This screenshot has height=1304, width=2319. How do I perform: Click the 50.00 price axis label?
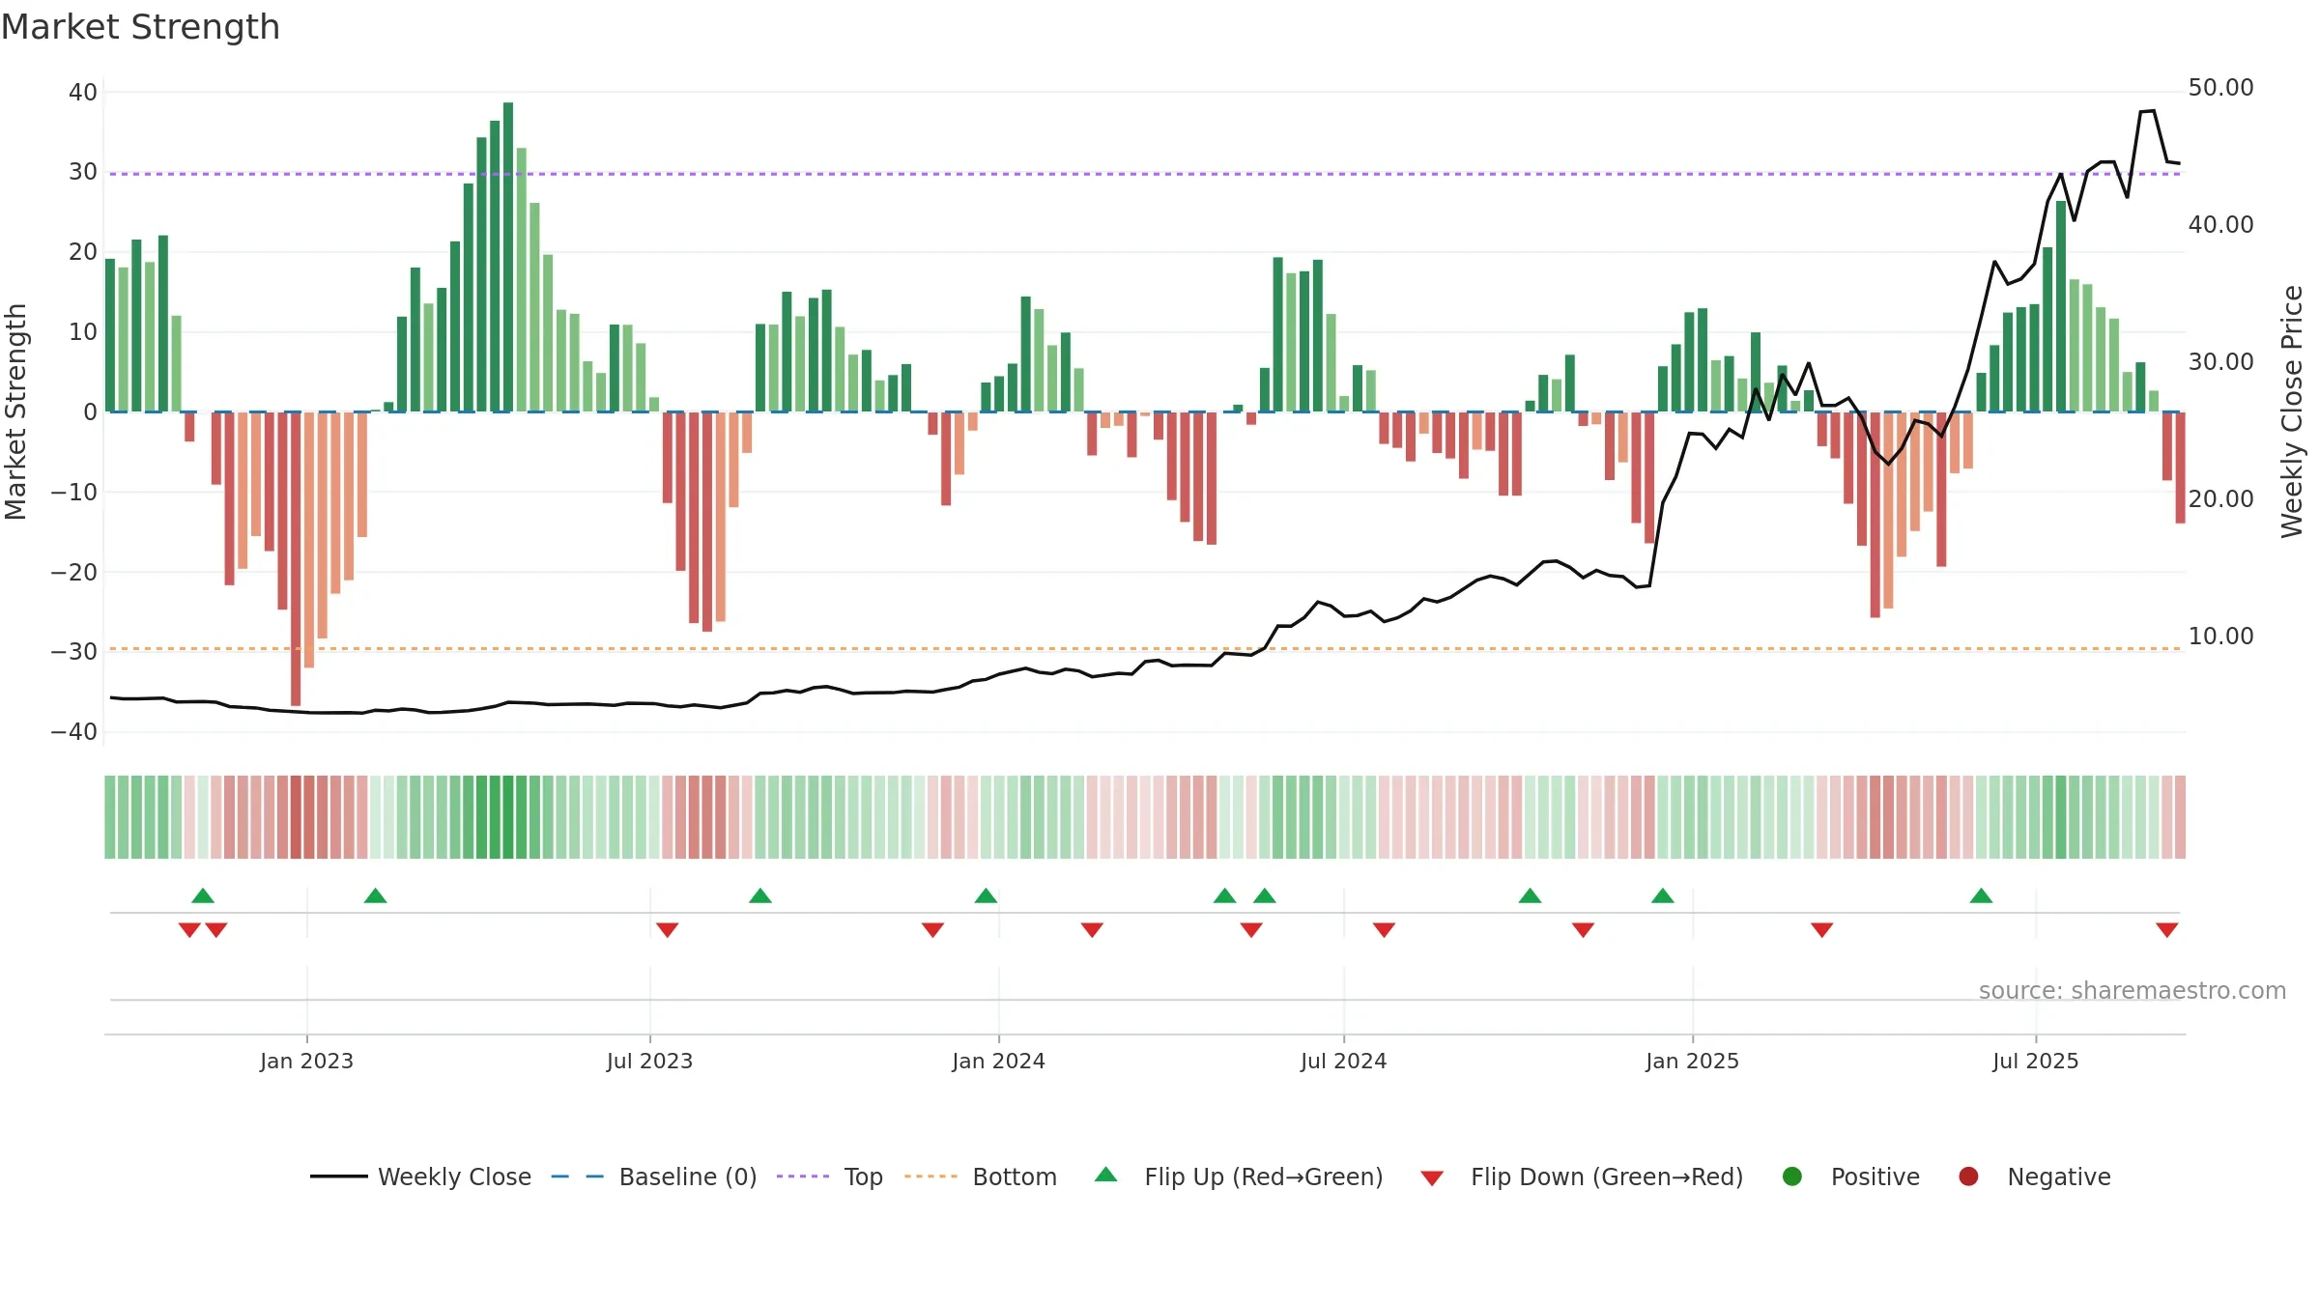point(2220,88)
